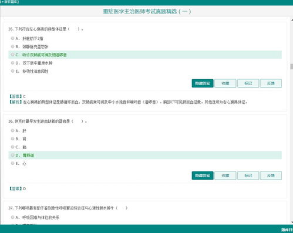Select option A 肝脏肋下2指 in question 35
Image resolution: width=293 pixels, height=233 pixels.
(x=12, y=38)
